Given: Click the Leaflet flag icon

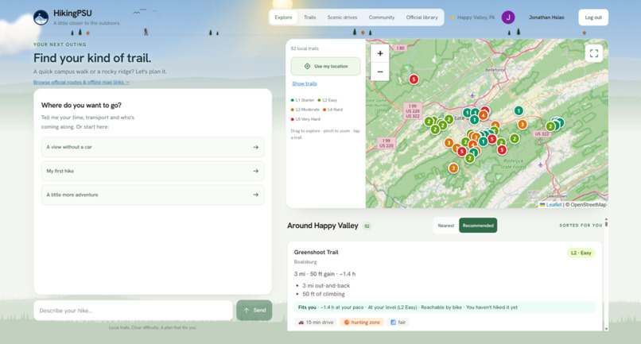Looking at the screenshot, I should pos(542,205).
